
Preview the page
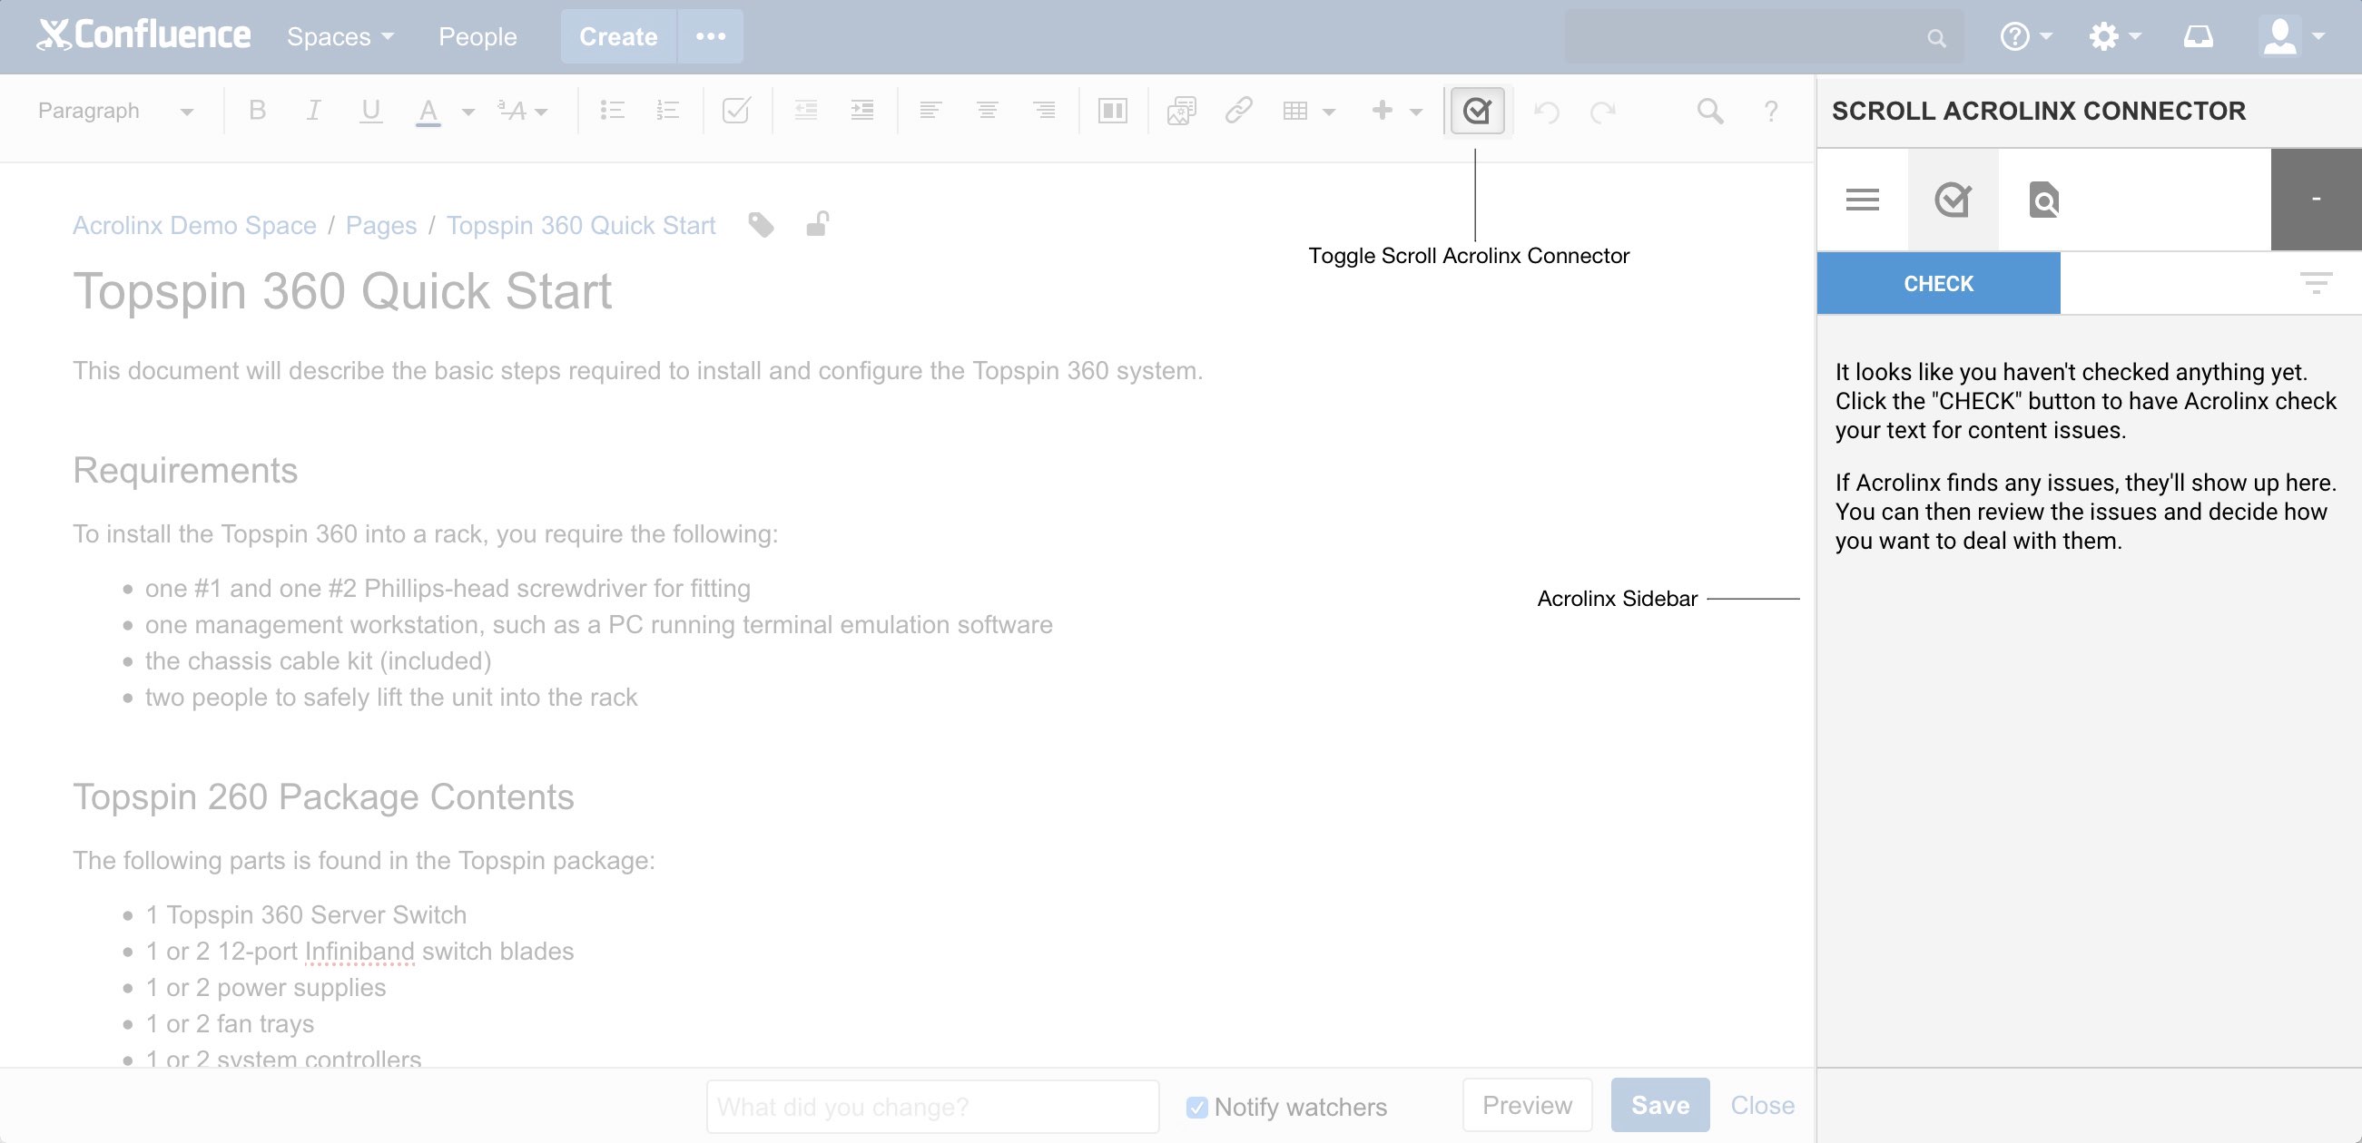tap(1527, 1105)
